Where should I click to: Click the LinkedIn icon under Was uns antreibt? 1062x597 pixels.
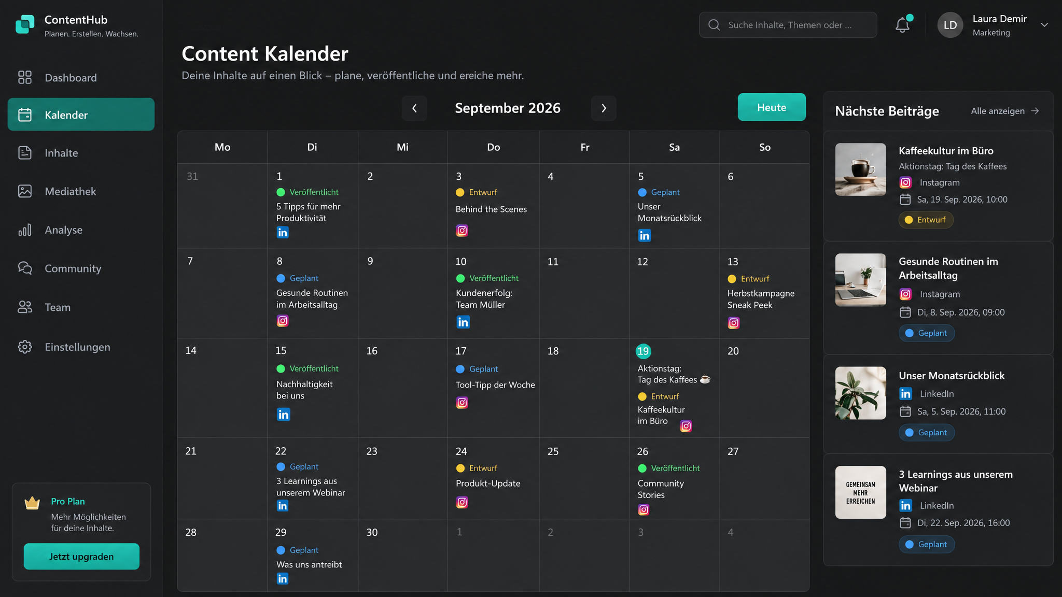click(x=283, y=579)
